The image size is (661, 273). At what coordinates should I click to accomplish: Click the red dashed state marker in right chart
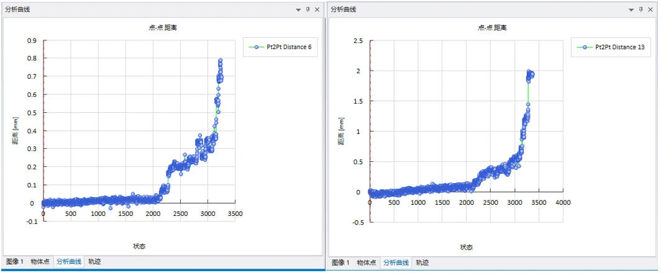click(x=370, y=124)
